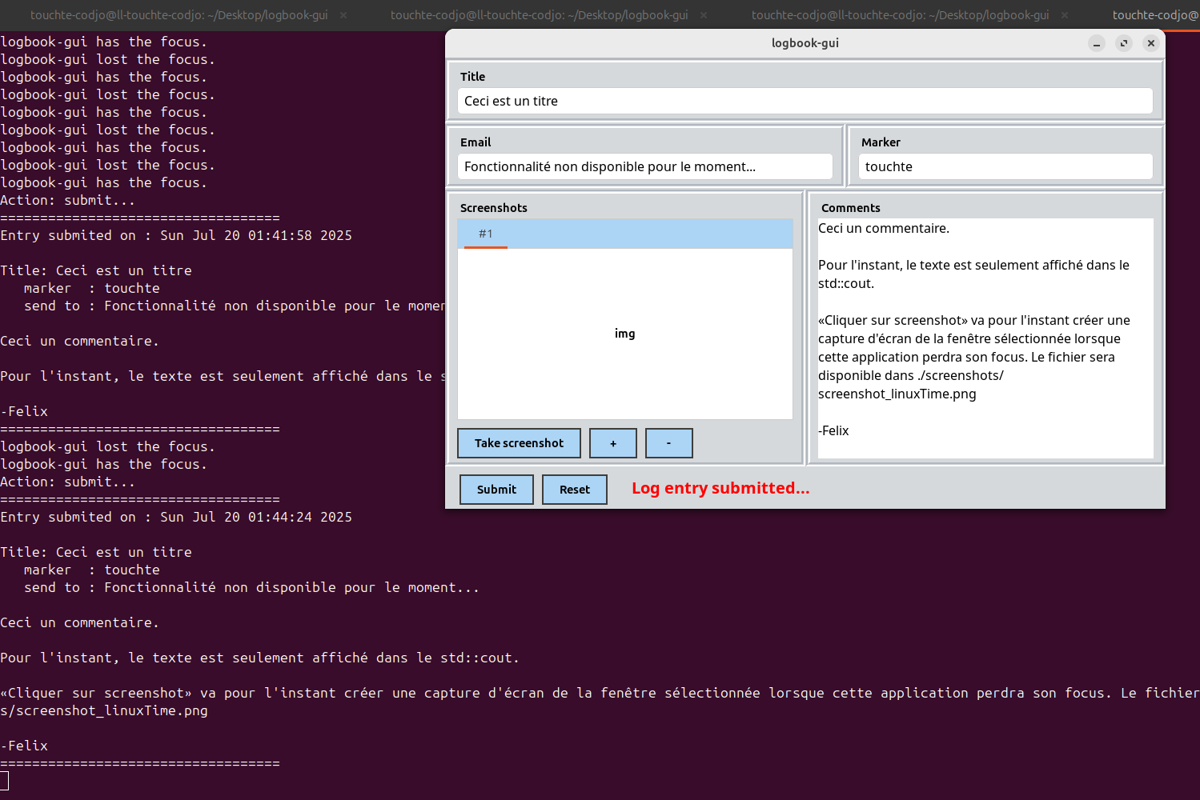
Task: Switch to the first terminal tab
Action: coord(179,15)
